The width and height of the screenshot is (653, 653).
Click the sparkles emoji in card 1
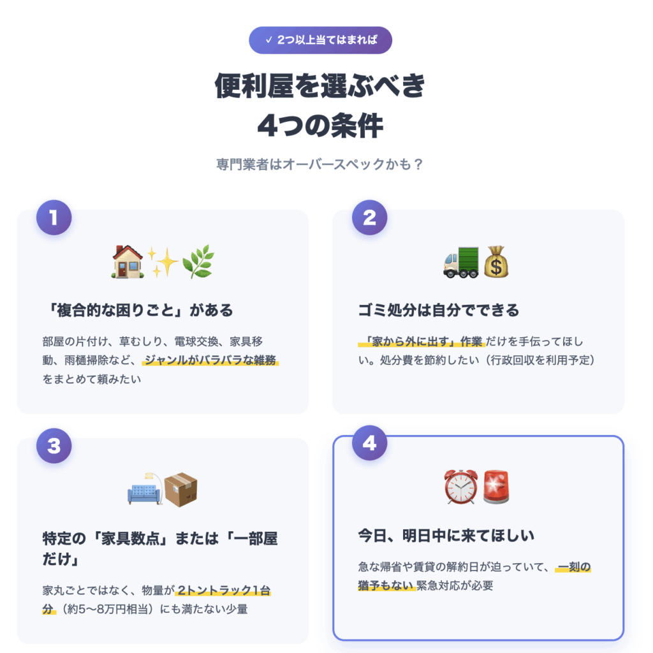pyautogui.click(x=163, y=261)
